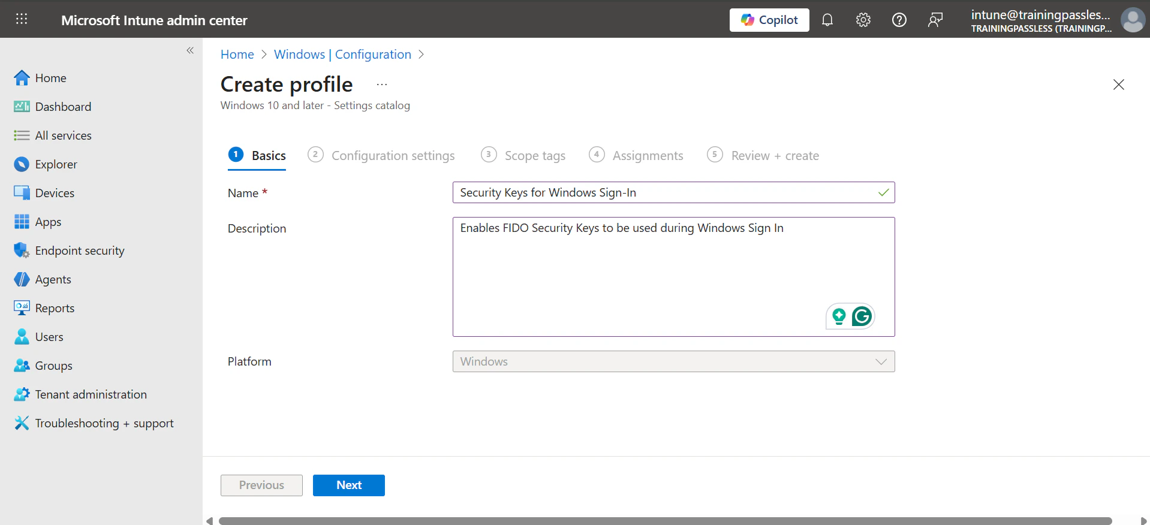Select the Basics step tab
Image resolution: width=1150 pixels, height=525 pixels.
(257, 155)
